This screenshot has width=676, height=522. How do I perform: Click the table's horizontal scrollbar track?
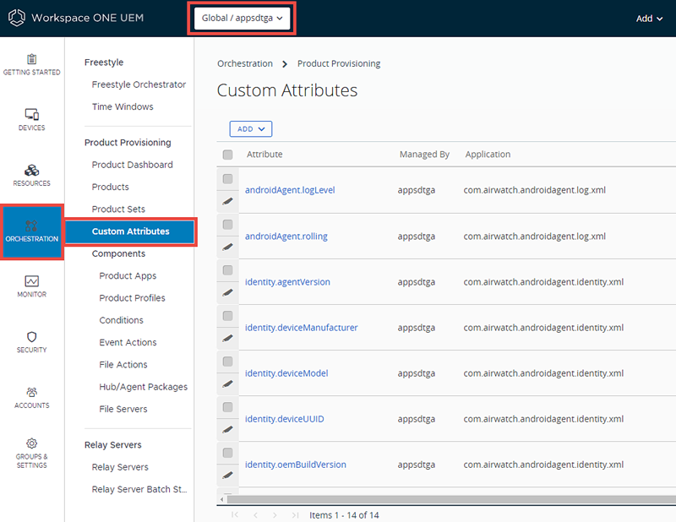pyautogui.click(x=450, y=499)
